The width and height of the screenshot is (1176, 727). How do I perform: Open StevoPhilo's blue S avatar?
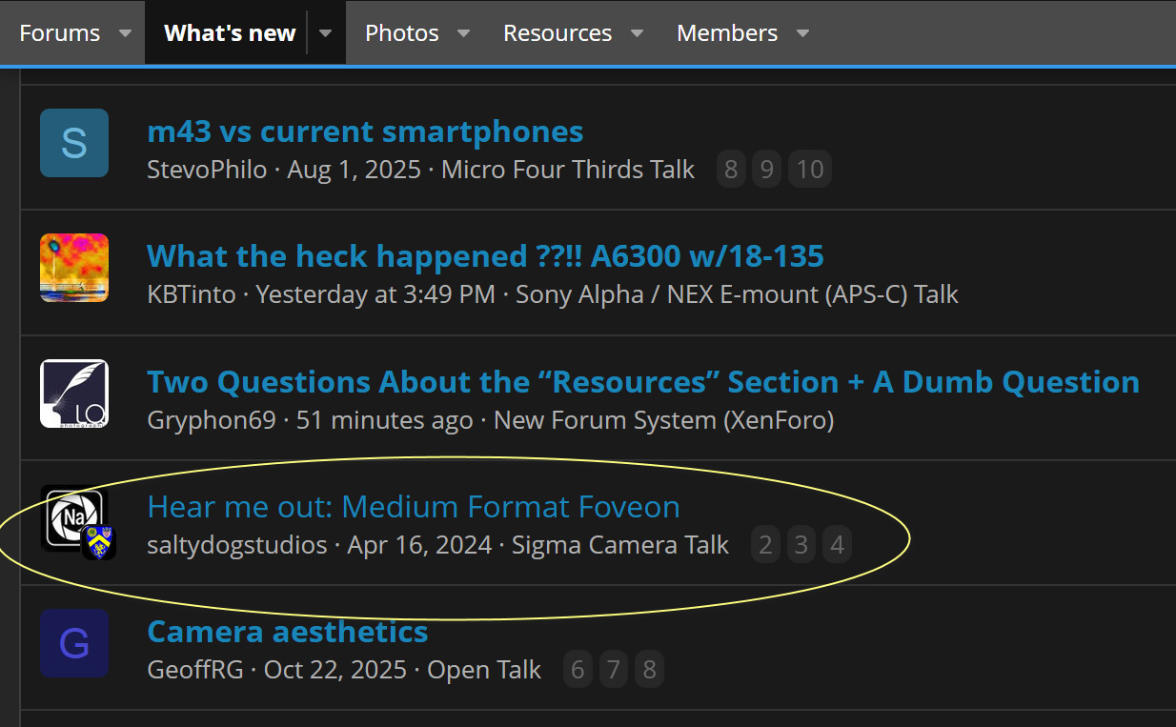pos(74,143)
